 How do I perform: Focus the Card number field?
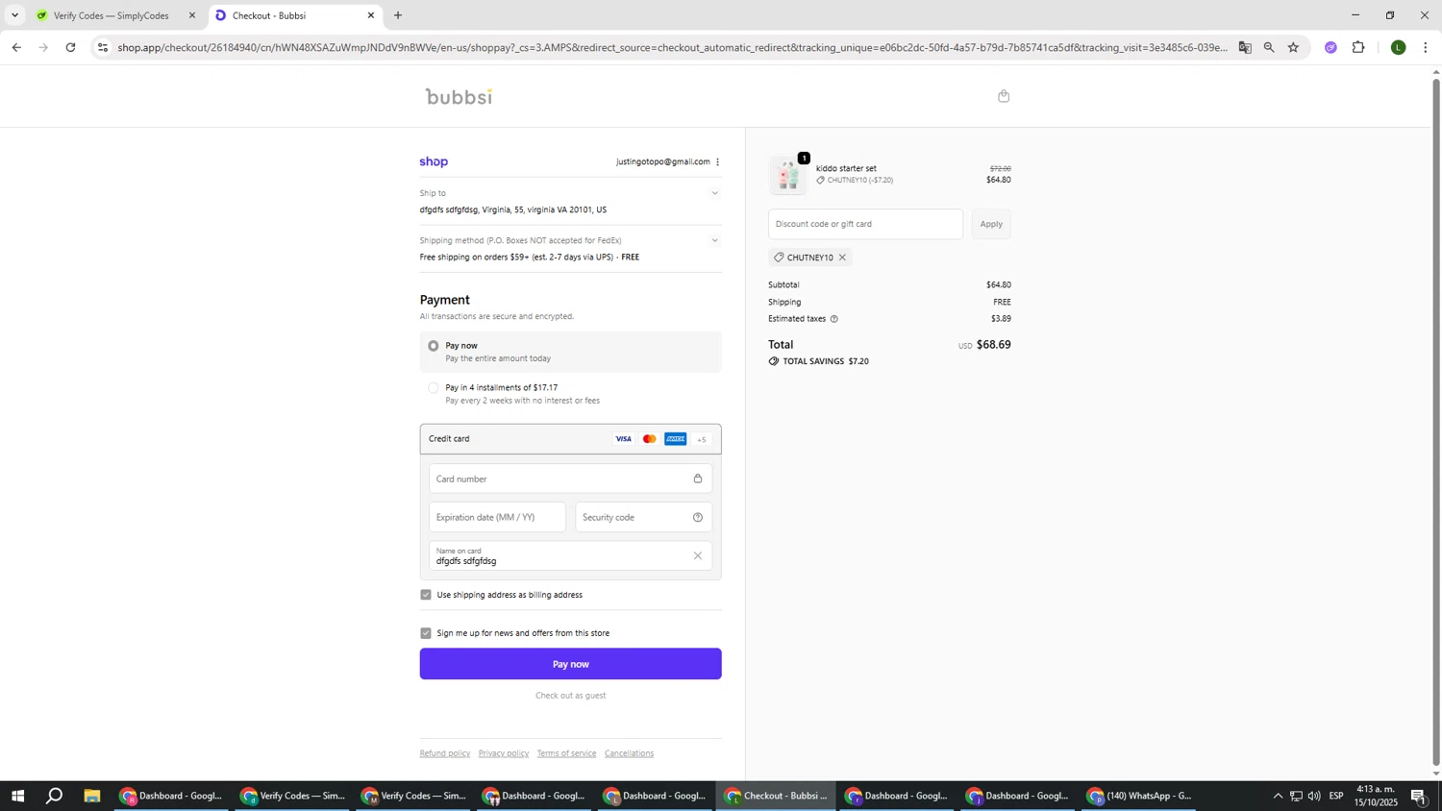570,479
